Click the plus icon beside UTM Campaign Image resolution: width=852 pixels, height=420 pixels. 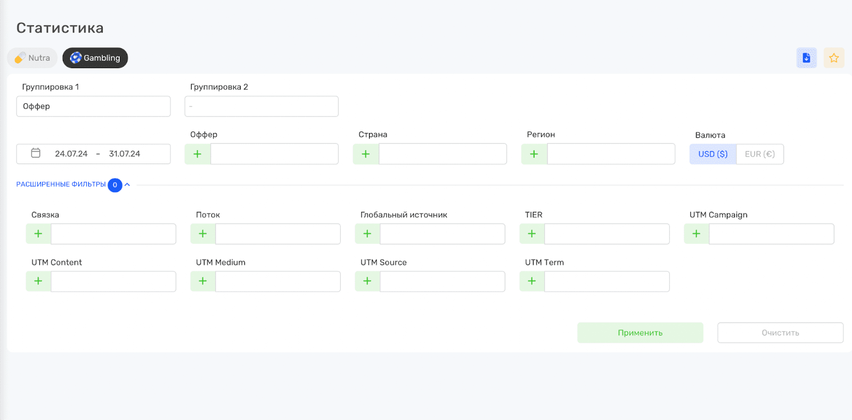tap(697, 234)
